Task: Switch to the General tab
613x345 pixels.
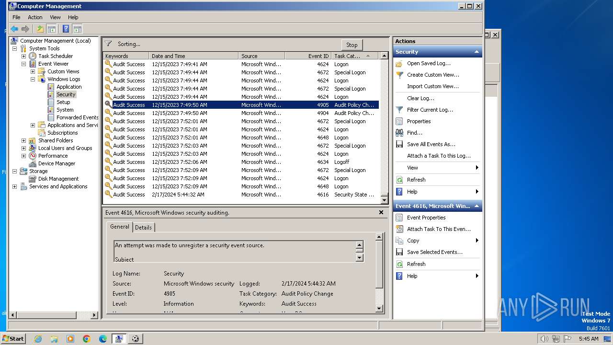Action: [x=119, y=227]
